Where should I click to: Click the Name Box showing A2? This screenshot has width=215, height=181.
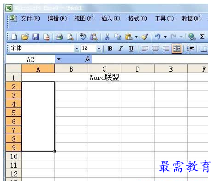[x=30, y=59]
